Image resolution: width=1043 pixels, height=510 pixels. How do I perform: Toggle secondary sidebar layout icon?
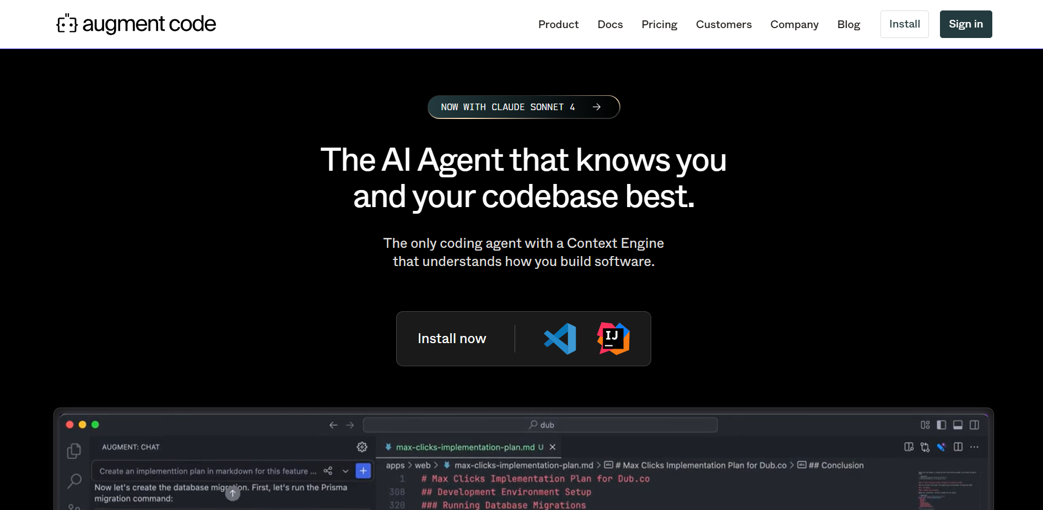click(975, 425)
